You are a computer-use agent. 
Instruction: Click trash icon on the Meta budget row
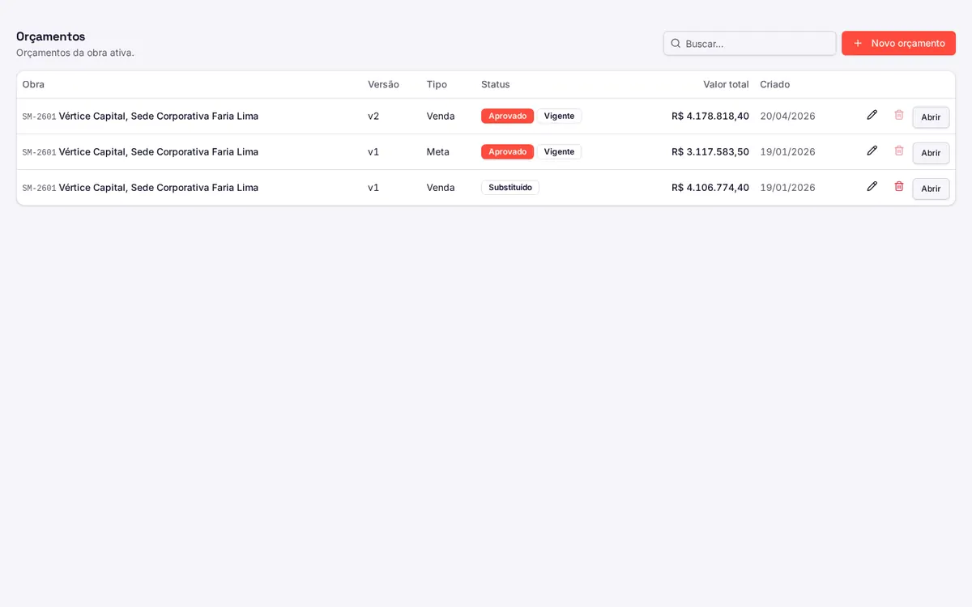pos(898,151)
